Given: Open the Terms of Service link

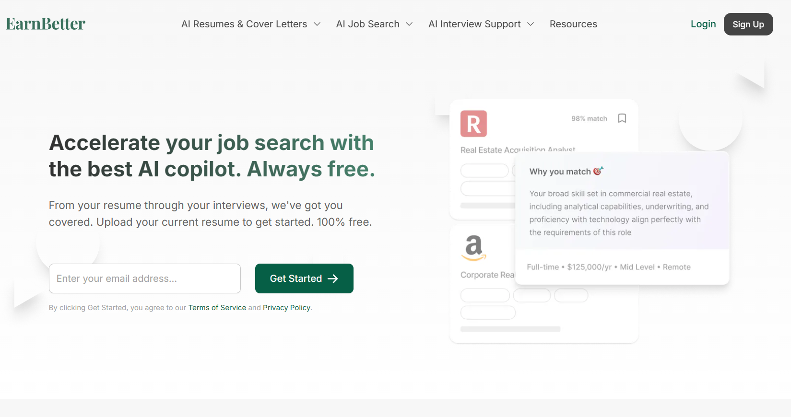Looking at the screenshot, I should point(217,308).
